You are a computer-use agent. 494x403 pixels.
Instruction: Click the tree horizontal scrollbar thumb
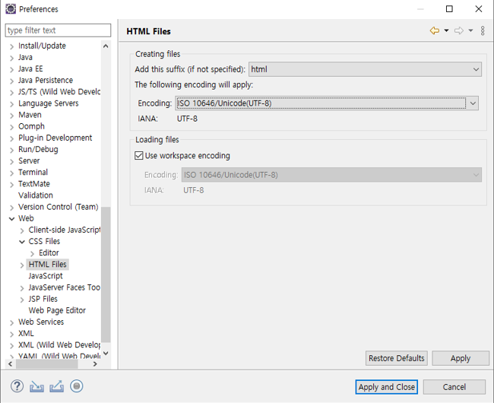[47, 364]
